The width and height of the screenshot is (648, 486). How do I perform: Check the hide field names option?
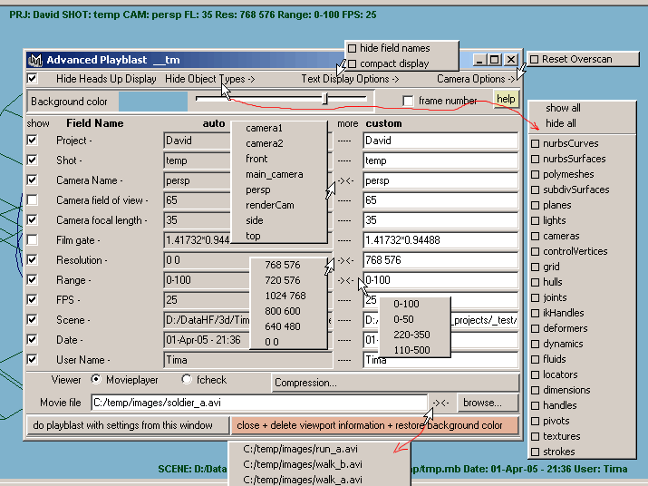353,48
